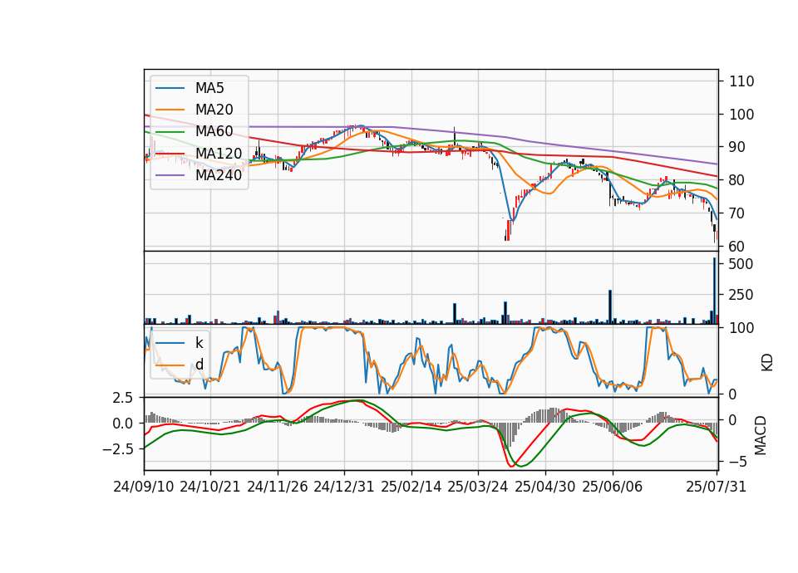The image size is (798, 573).
Task: Click the MACD axis label
Action: [x=761, y=436]
